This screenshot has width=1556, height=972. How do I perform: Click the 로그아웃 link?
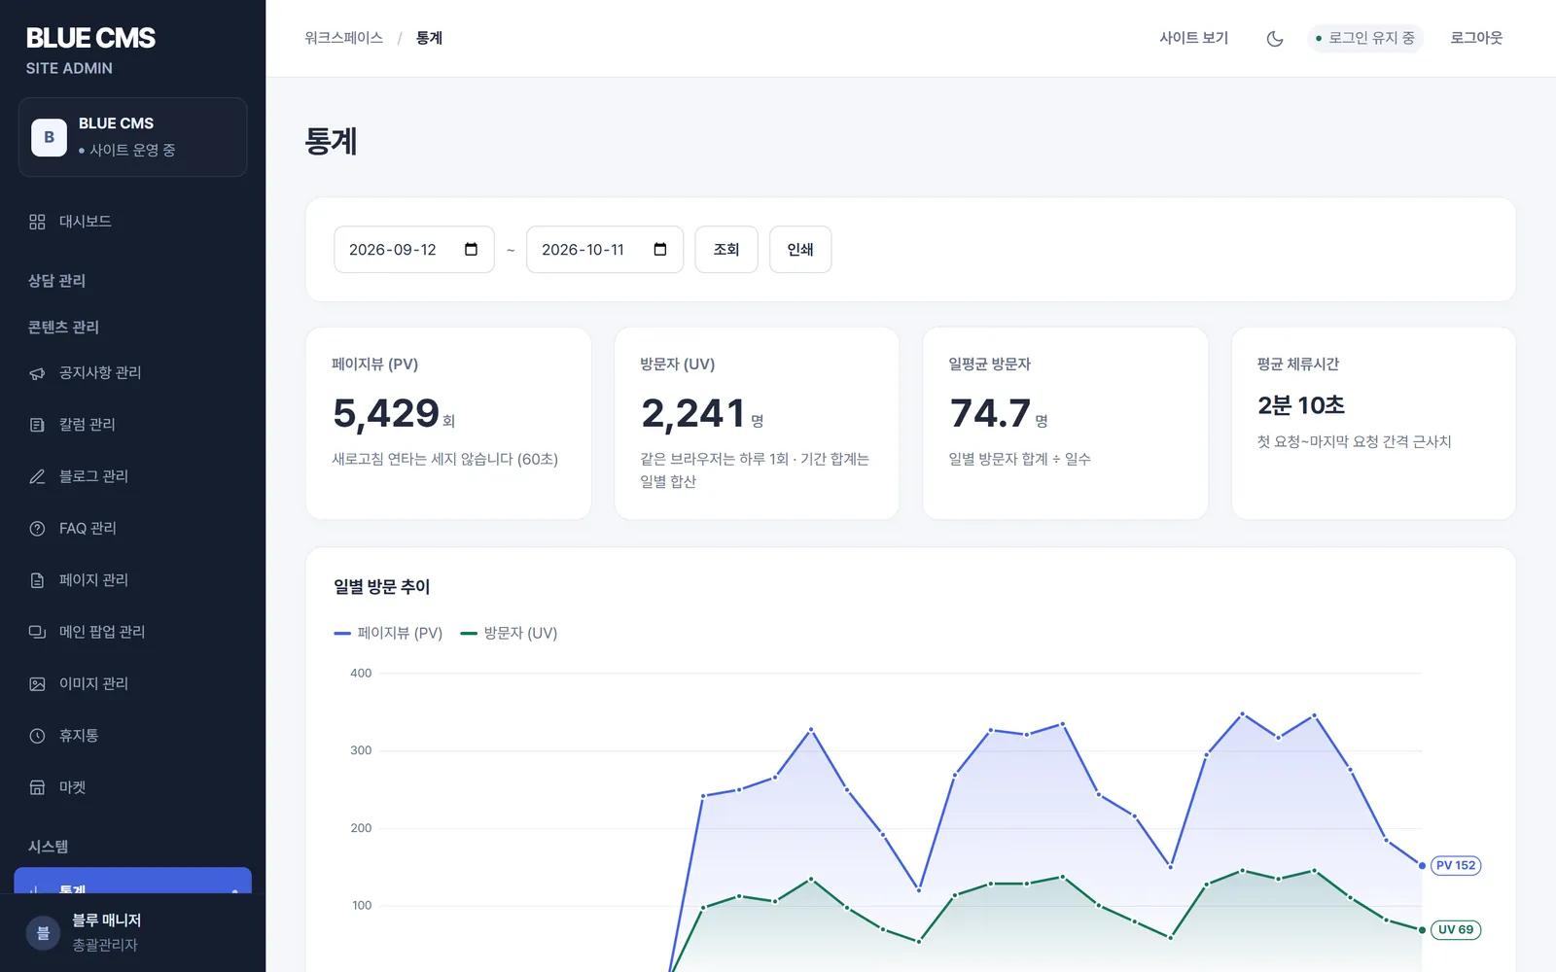pos(1476,38)
